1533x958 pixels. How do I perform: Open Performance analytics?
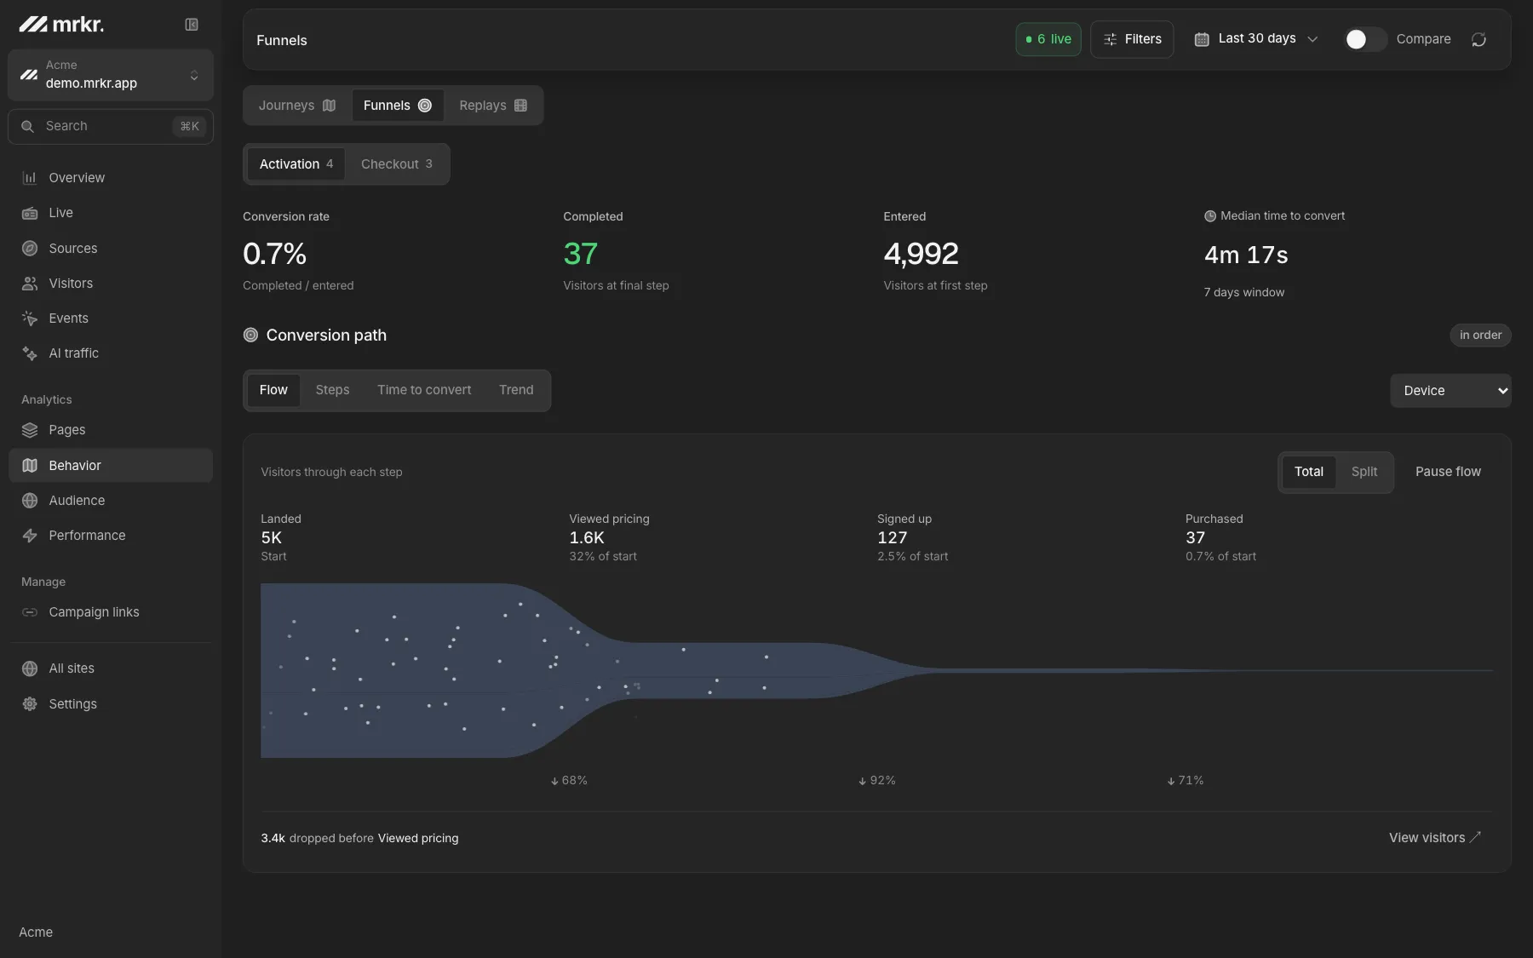(111, 536)
